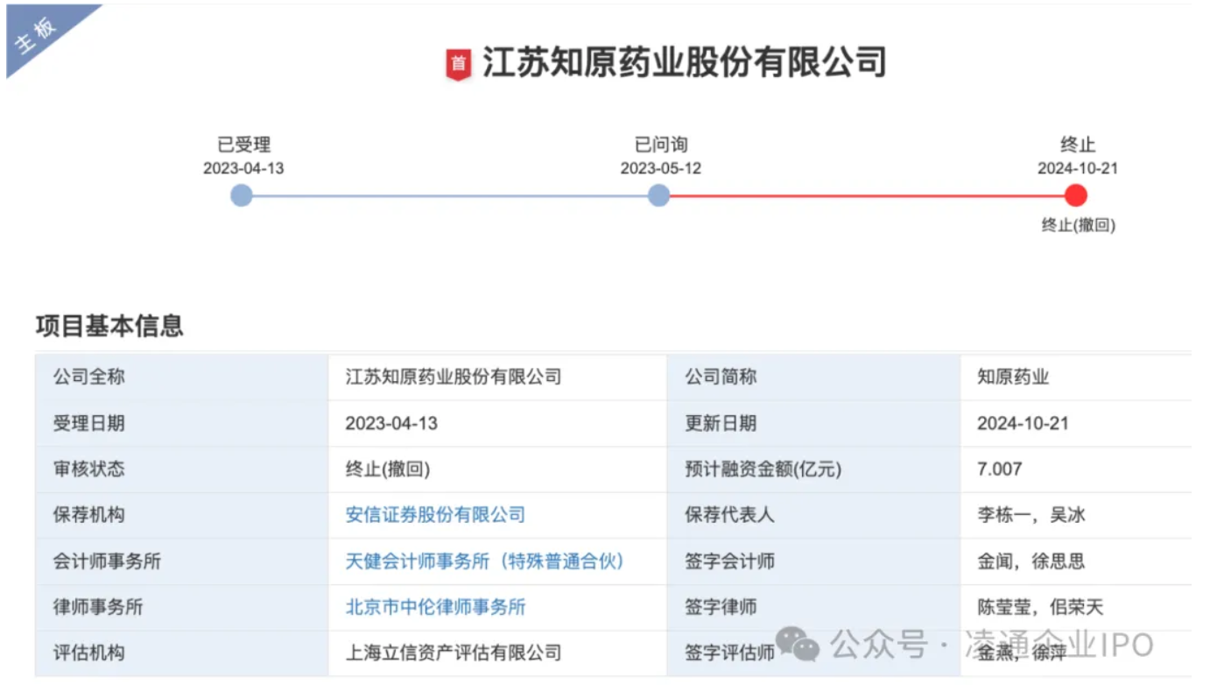Click the 评估机构 label cell
This screenshot has width=1217, height=685.
click(181, 653)
